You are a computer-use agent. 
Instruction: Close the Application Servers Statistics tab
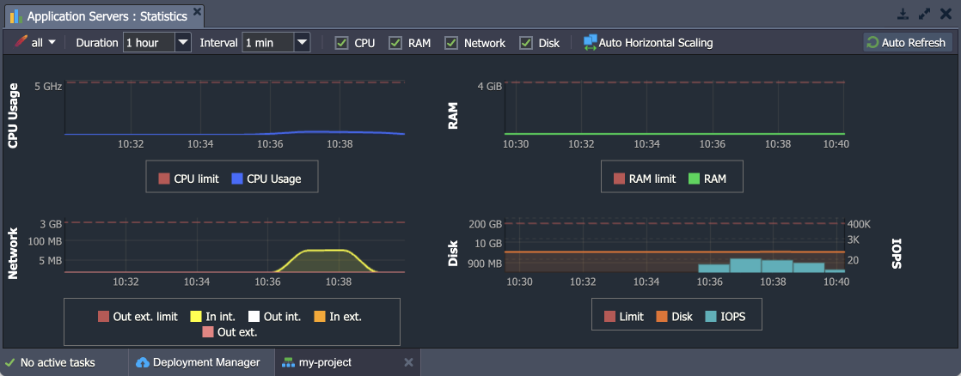pyautogui.click(x=196, y=12)
